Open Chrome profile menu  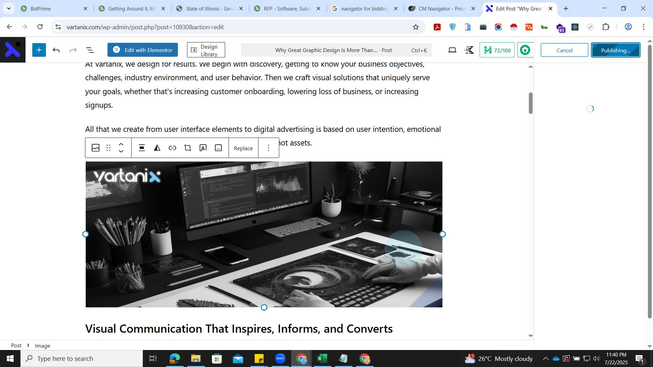coord(628,27)
